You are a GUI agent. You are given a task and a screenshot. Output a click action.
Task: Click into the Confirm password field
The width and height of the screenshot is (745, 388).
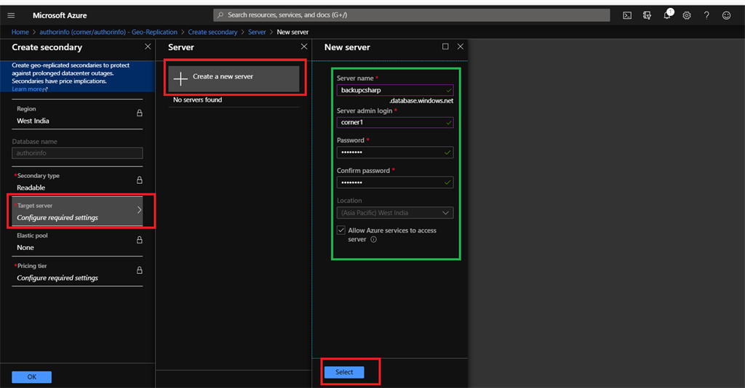(x=395, y=182)
